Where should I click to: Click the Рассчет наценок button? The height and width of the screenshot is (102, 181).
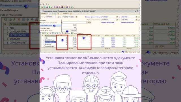click(77, 33)
